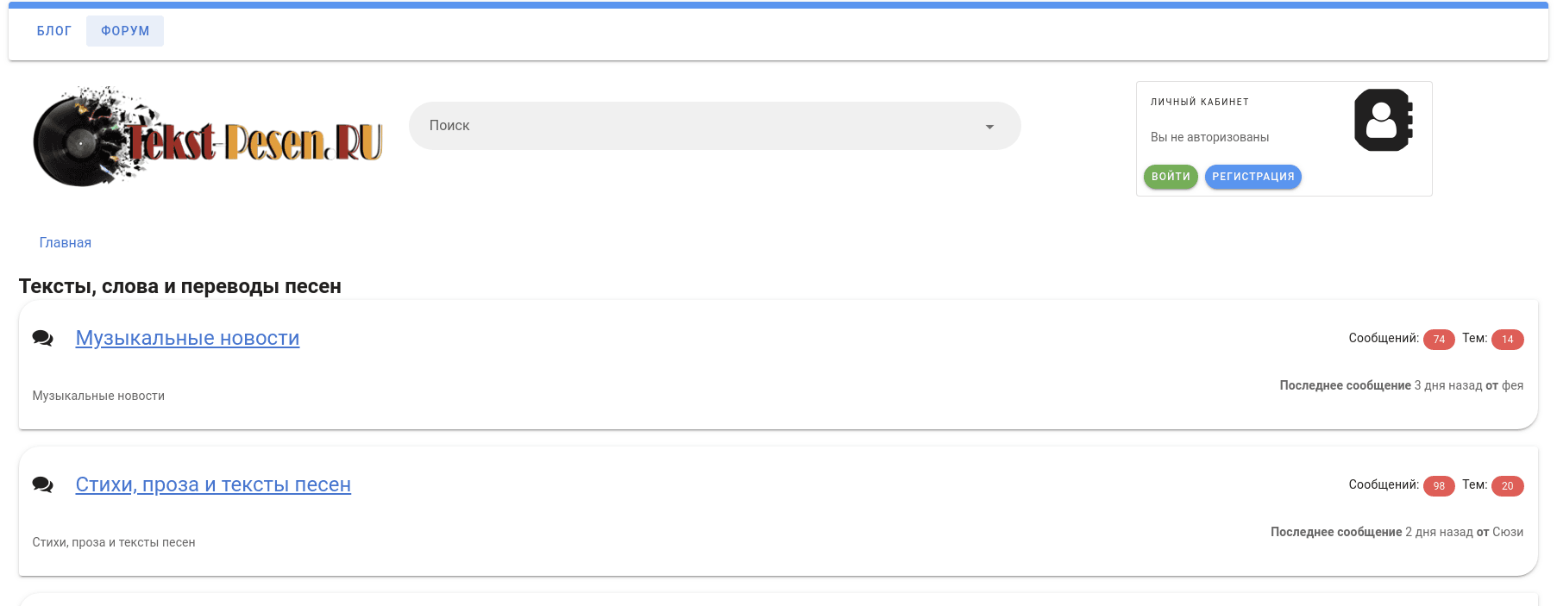This screenshot has height=606, width=1557.
Task: Open the БЛОГ tab
Action: pos(54,31)
